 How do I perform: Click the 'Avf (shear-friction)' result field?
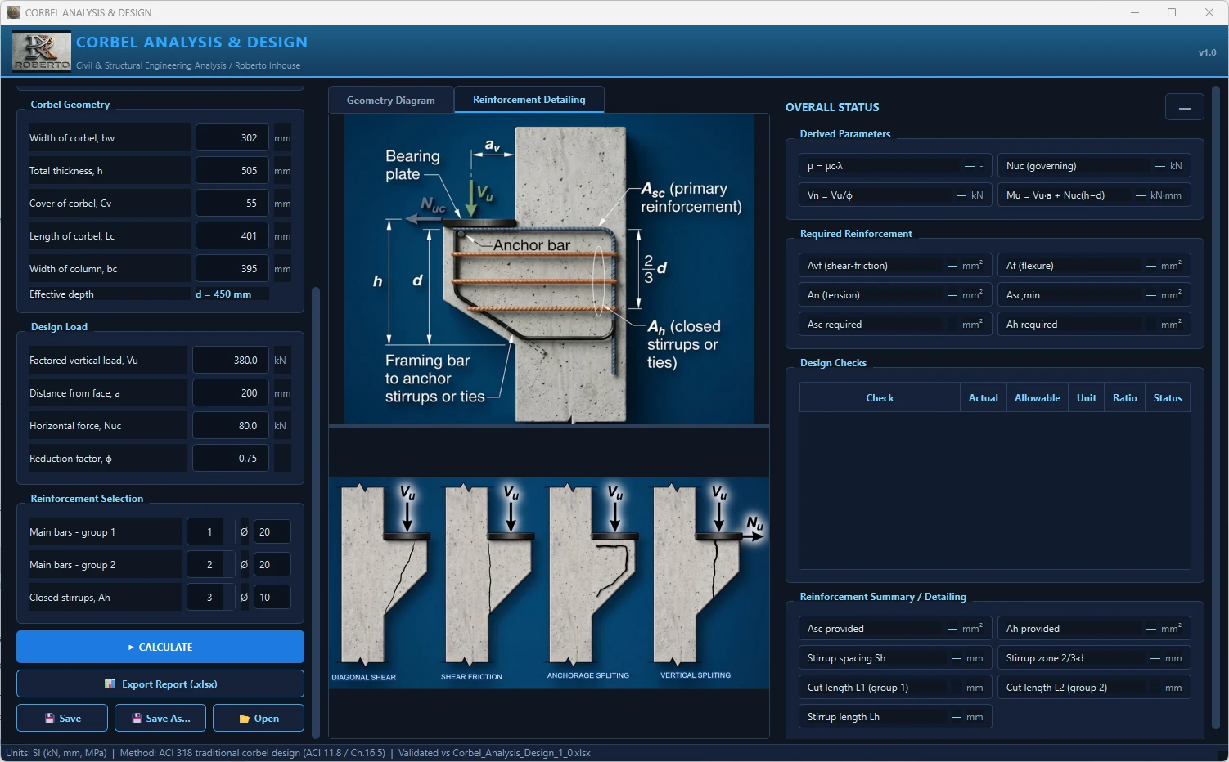[x=895, y=266]
